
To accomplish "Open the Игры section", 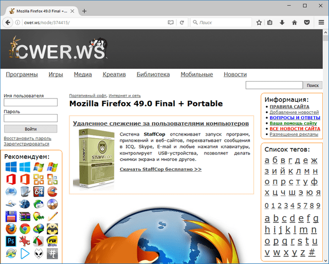I will [56, 74].
